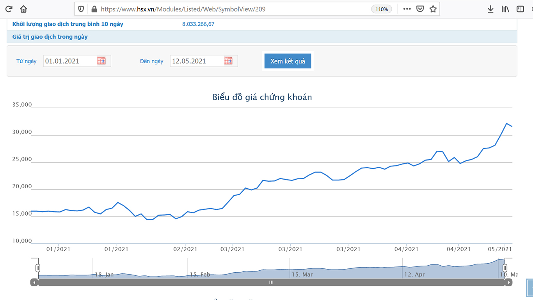The height and width of the screenshot is (300, 533).
Task: Open page actions three-dot menu
Action: pos(407,9)
